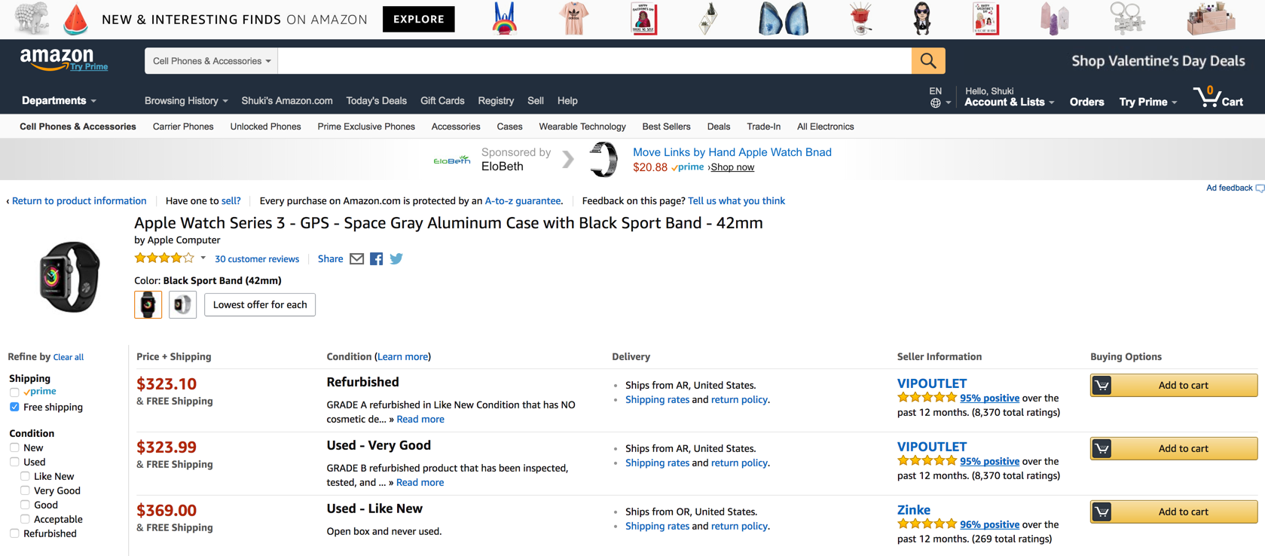
Task: Open Orders page
Action: [x=1086, y=102]
